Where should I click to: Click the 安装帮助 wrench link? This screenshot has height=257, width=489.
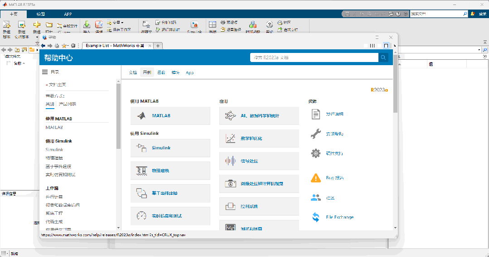334,134
